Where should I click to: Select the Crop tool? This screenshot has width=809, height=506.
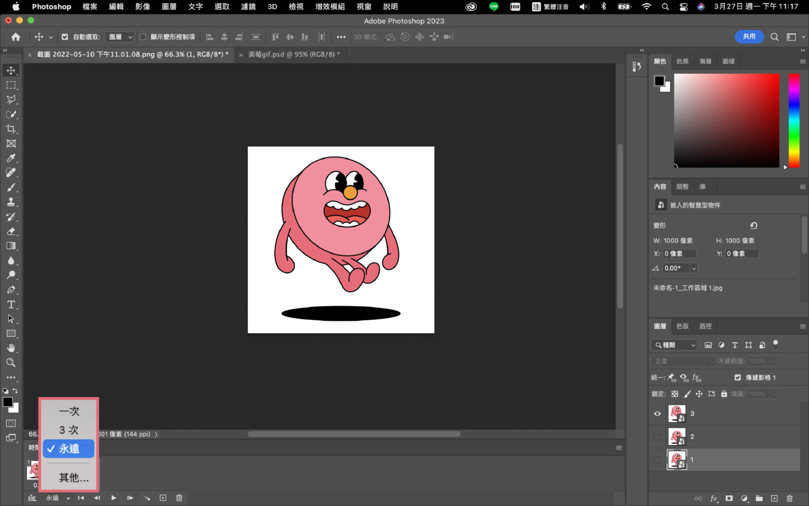click(x=11, y=129)
